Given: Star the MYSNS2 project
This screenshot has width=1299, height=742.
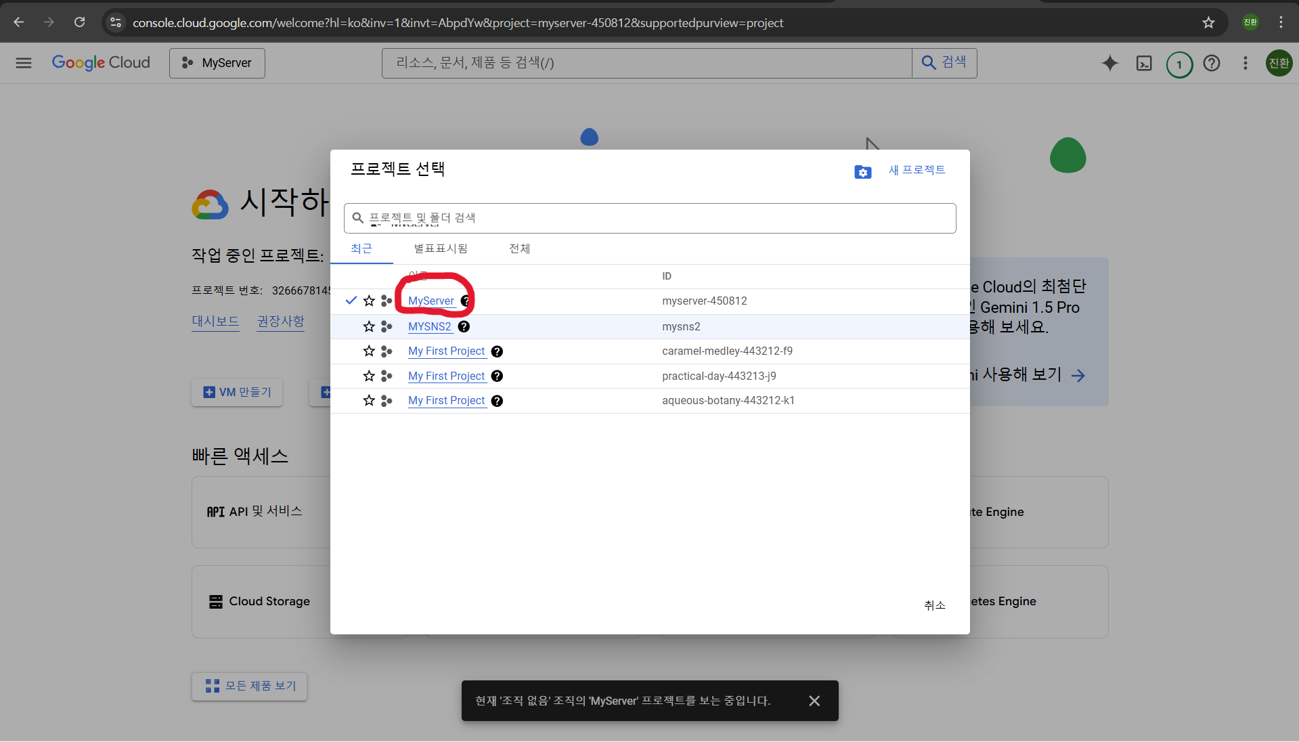Looking at the screenshot, I should 369,326.
